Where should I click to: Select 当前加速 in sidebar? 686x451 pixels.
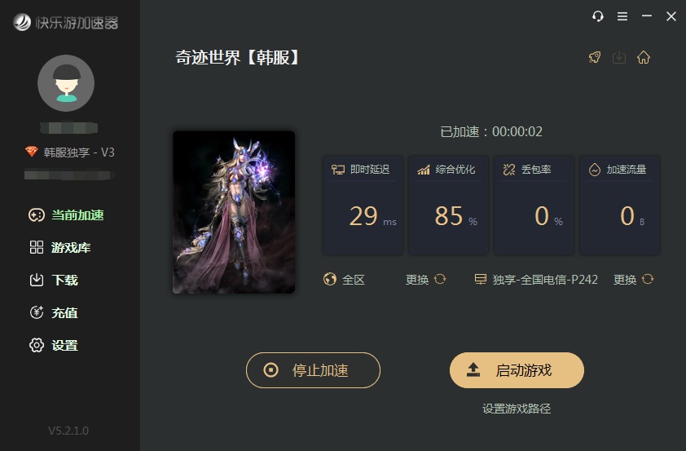pyautogui.click(x=67, y=215)
